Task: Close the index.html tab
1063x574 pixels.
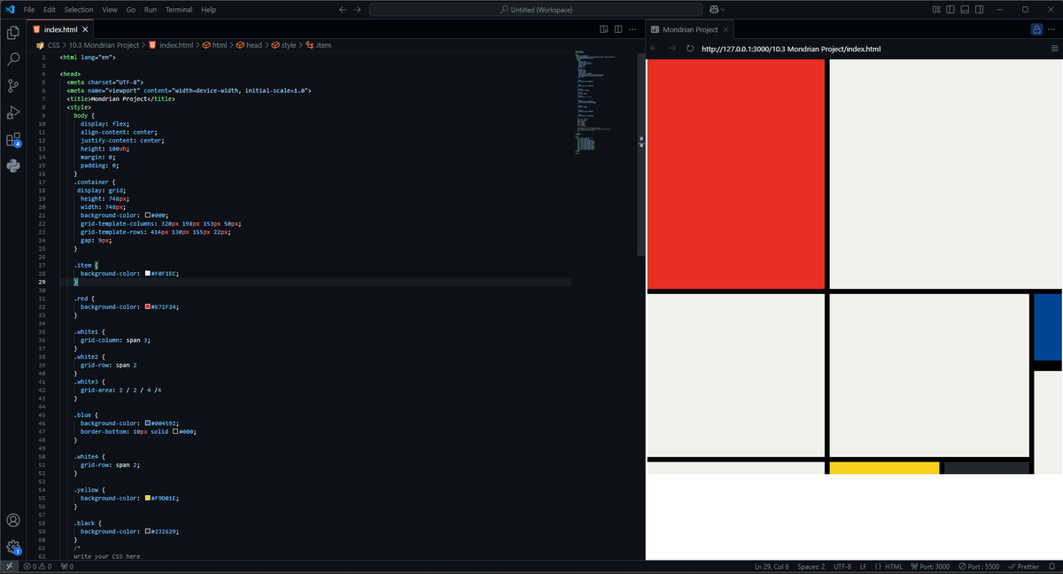Action: click(x=86, y=29)
